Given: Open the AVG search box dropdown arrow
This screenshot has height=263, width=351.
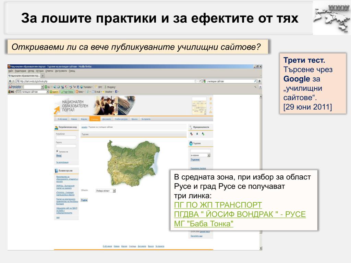Looking at the screenshot, I should 47,92.
